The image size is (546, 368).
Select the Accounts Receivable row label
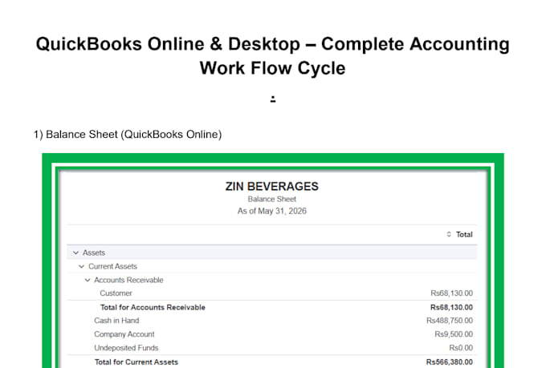point(128,280)
